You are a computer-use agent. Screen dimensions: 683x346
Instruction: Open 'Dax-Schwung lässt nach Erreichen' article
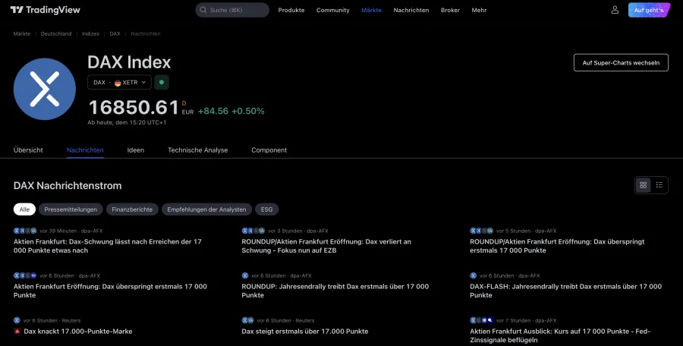point(108,246)
